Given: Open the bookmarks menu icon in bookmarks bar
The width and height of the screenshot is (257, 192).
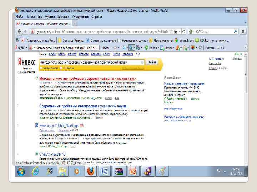Looking at the screenshot, I should tap(17, 40).
